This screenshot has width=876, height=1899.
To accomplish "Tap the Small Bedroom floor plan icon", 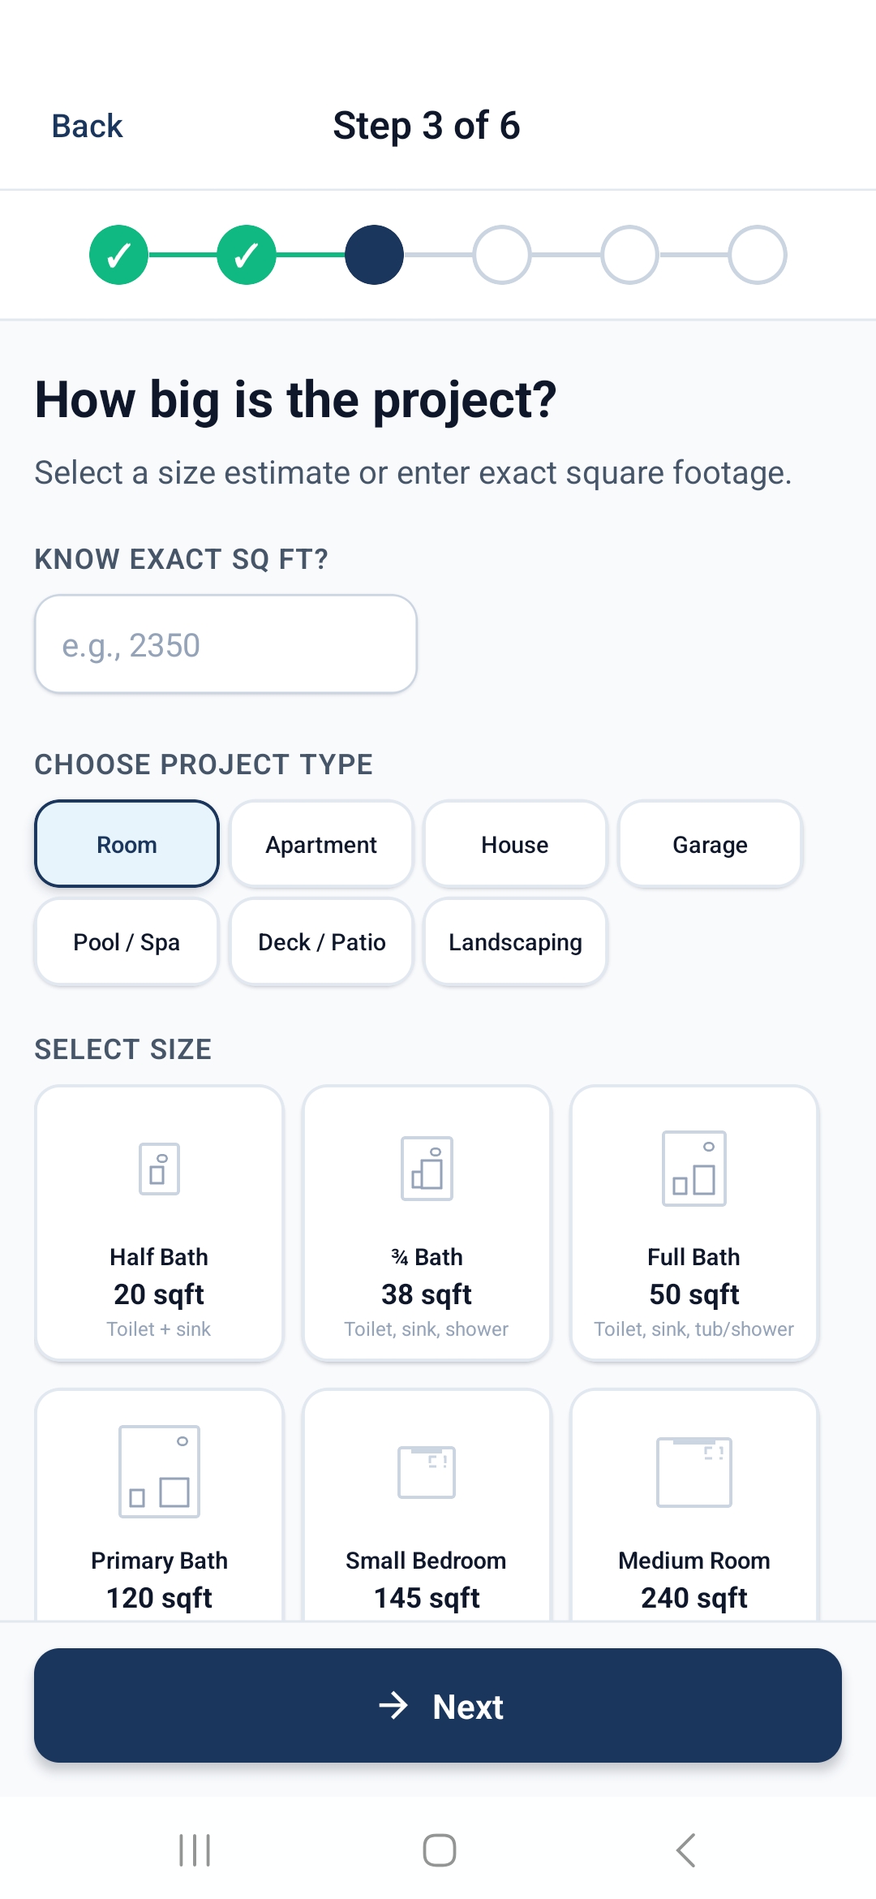I will tap(427, 1471).
